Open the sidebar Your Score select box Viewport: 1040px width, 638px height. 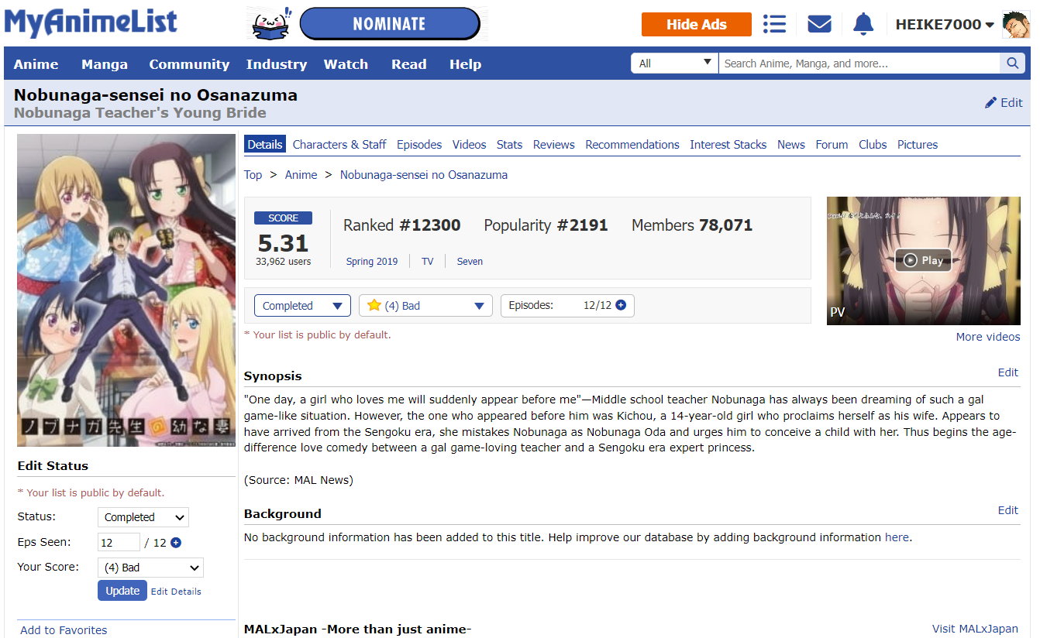pyautogui.click(x=150, y=568)
